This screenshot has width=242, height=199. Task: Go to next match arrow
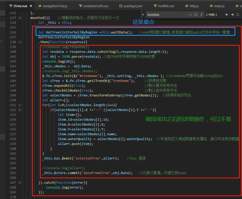(232, 15)
